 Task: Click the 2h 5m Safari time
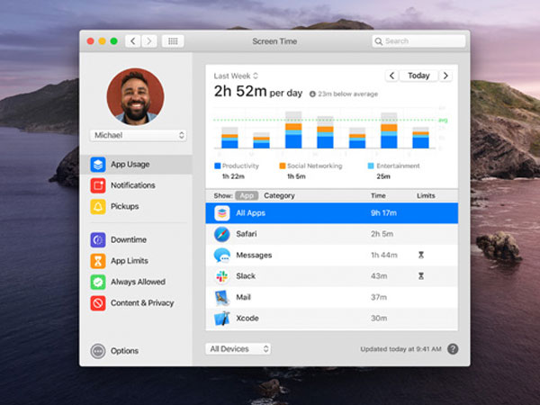tap(382, 234)
